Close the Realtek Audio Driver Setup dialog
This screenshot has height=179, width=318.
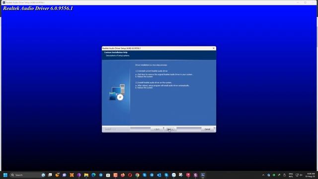[214, 48]
